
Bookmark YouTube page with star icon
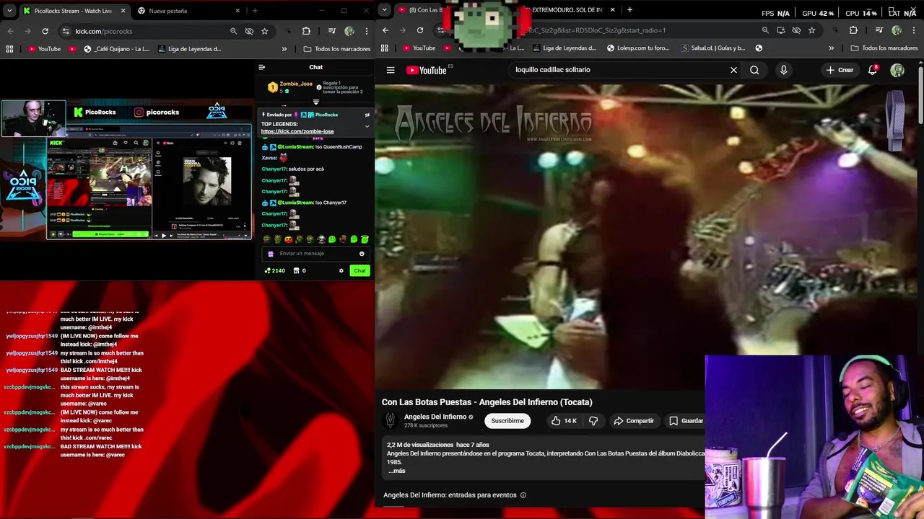[x=812, y=30]
